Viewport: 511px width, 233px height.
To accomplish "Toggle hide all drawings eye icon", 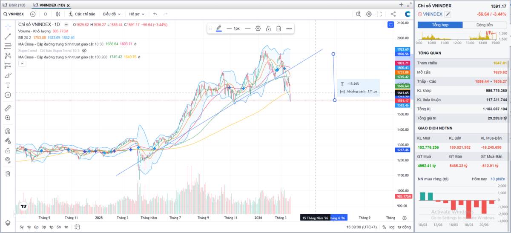I will 8,160.
